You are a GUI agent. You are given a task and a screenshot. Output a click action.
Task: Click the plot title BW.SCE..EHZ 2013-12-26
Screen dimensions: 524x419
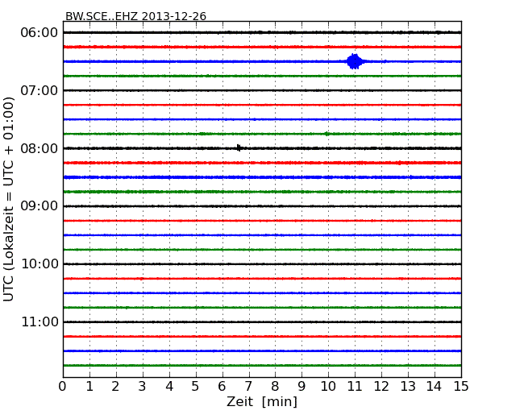[x=135, y=16]
